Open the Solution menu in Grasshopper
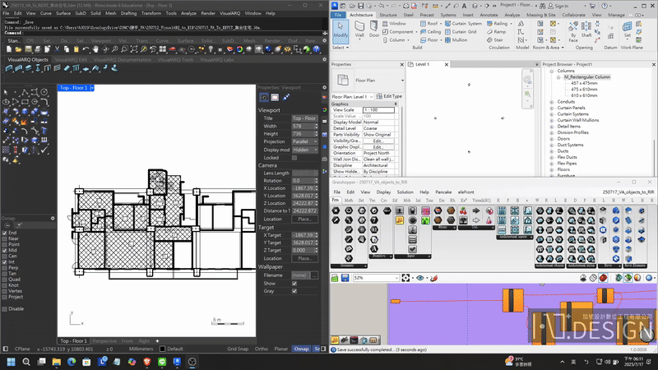This screenshot has height=370, width=658. coord(405,192)
